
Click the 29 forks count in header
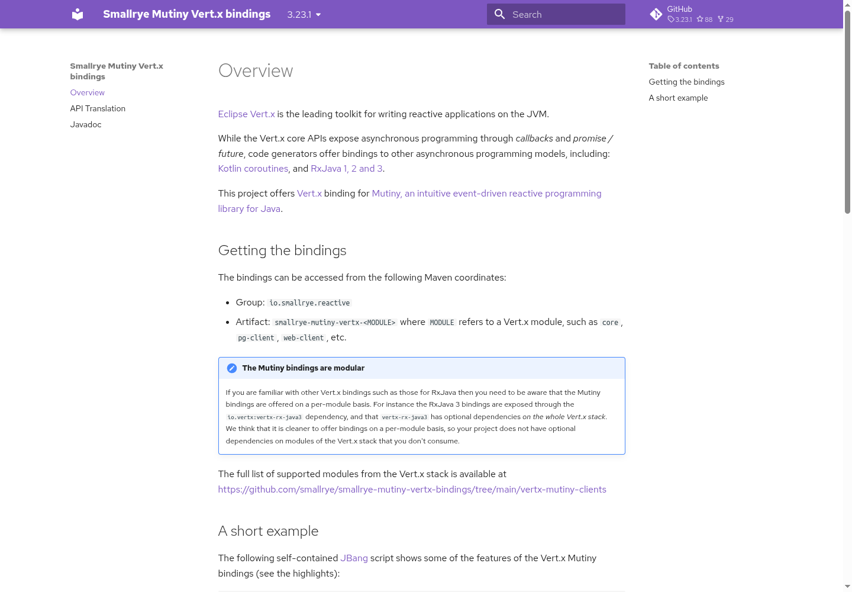pyautogui.click(x=725, y=20)
